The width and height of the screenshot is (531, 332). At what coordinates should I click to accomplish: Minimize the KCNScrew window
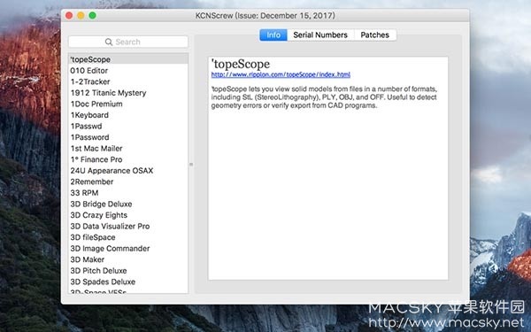point(81,16)
